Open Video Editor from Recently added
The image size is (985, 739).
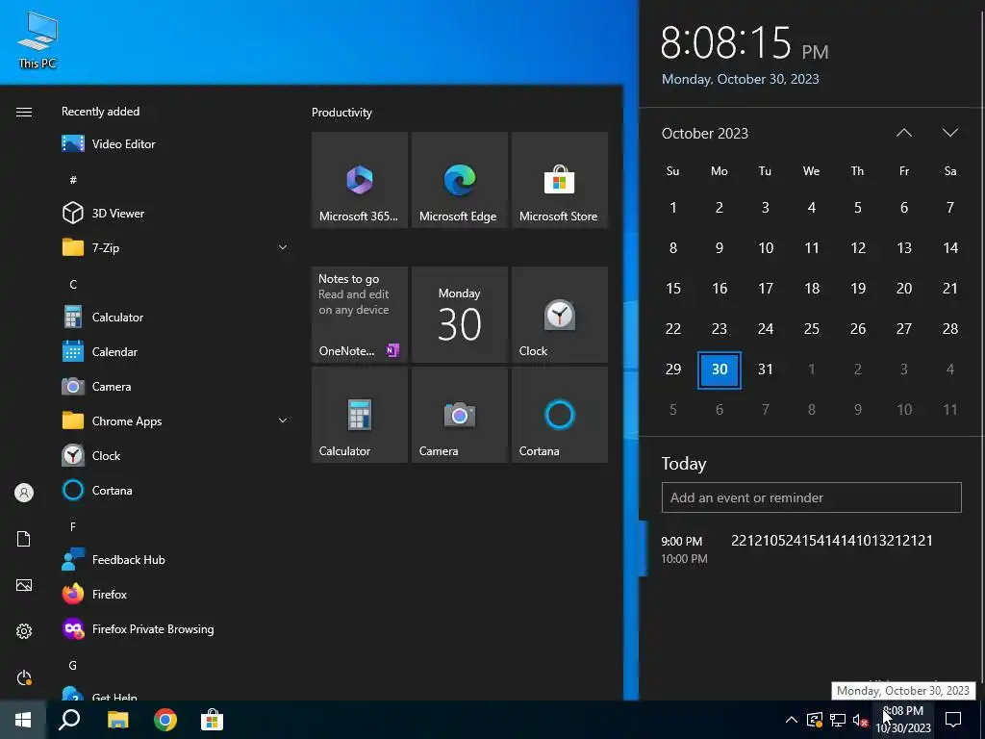[176, 144]
